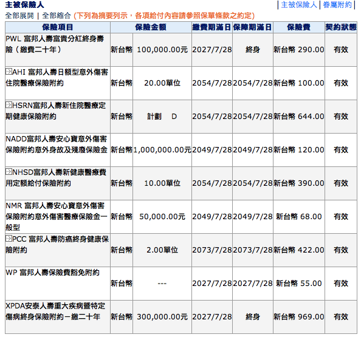The image size is (361, 337).
Task: Click premium 新台幣 644.00
Action: coord(299,117)
